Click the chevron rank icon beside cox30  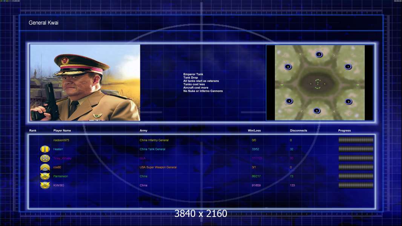[x=45, y=167]
